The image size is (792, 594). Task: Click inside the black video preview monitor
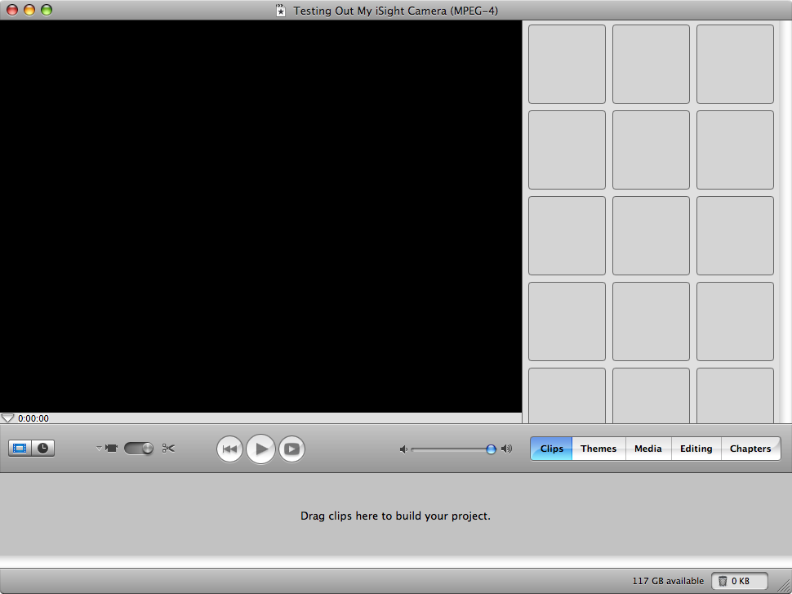coord(260,217)
